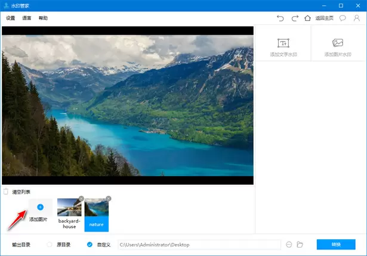
Task: Open the user account icon
Action: [x=357, y=18]
